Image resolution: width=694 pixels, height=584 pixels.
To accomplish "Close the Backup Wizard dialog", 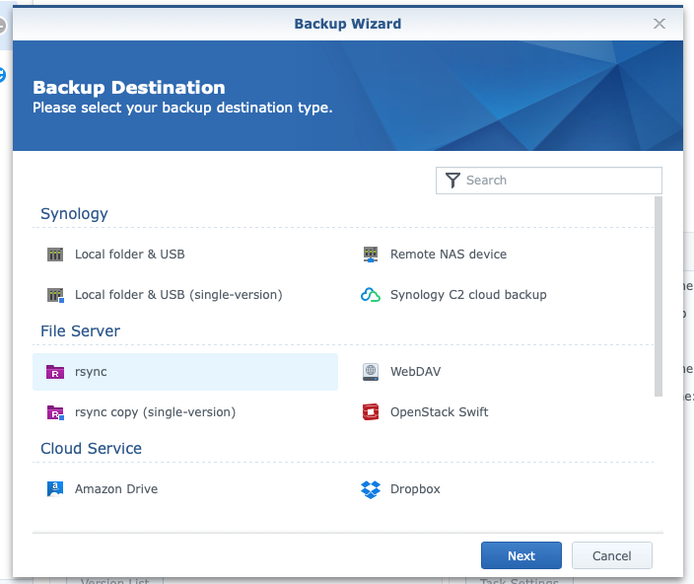I will tap(659, 24).
